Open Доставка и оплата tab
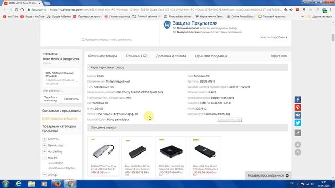 pyautogui.click(x=171, y=56)
